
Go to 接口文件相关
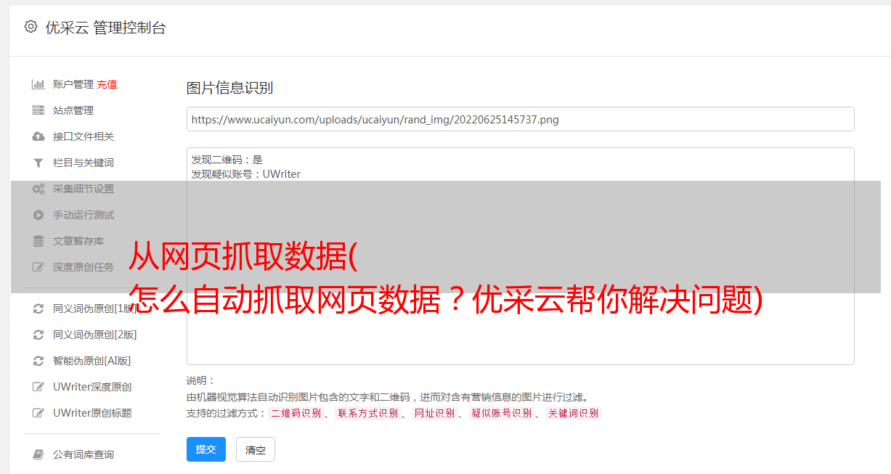click(84, 136)
